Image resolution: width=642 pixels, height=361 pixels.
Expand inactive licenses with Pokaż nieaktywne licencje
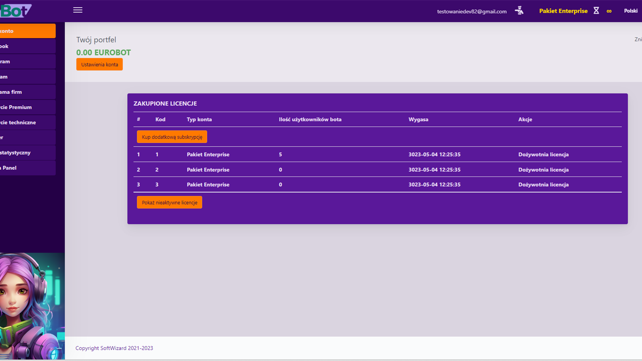coord(169,203)
